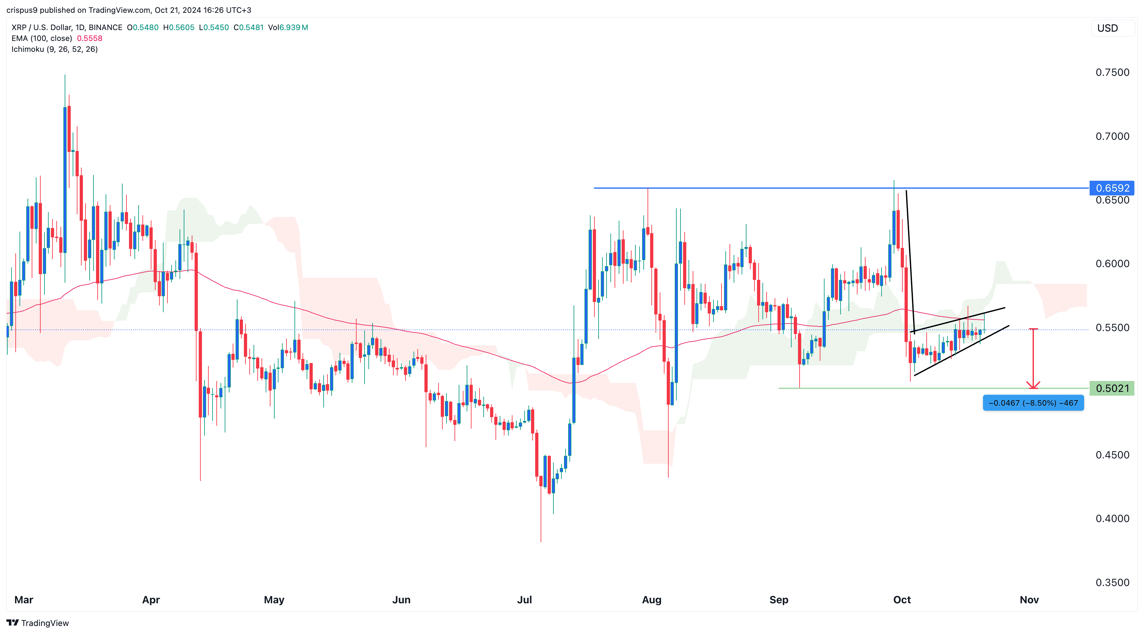Click the XRP / U.S. Dollar symbol title
Viewport: 1144px width, 634px height.
tap(67, 28)
